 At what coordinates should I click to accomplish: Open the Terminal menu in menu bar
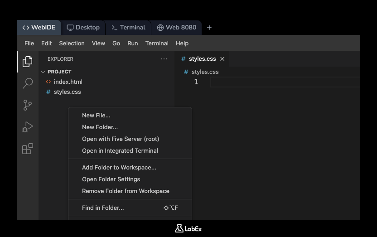[157, 44]
